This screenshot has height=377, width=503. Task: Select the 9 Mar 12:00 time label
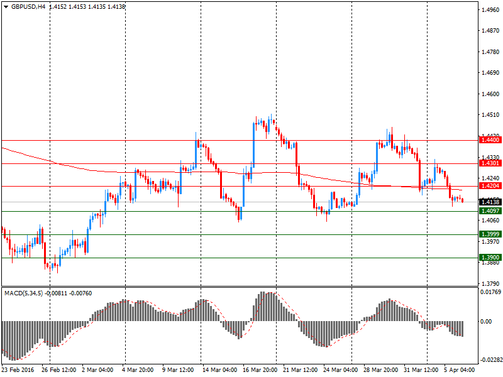click(x=178, y=369)
